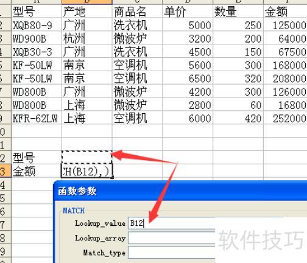Select the amount cell 16800
Image resolution: width=307 pixels, height=263 pixels.
click(285, 105)
